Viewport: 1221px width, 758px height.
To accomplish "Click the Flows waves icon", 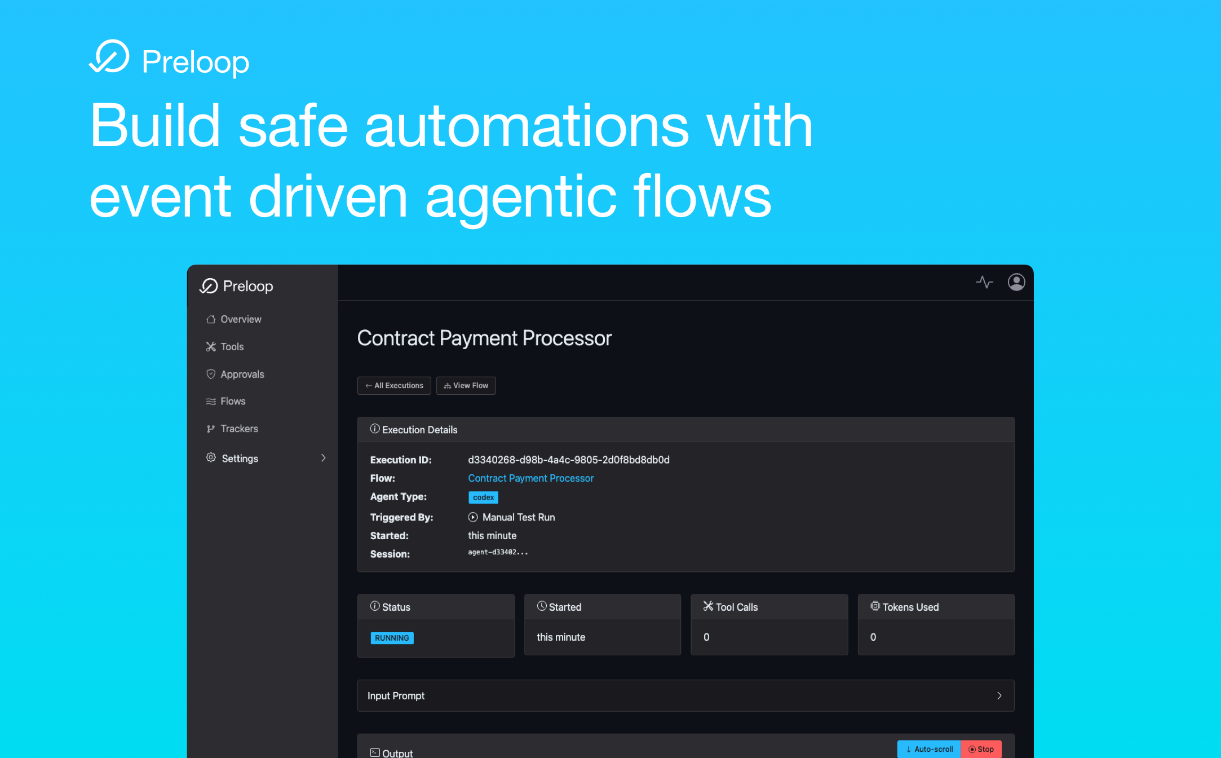I will click(211, 402).
